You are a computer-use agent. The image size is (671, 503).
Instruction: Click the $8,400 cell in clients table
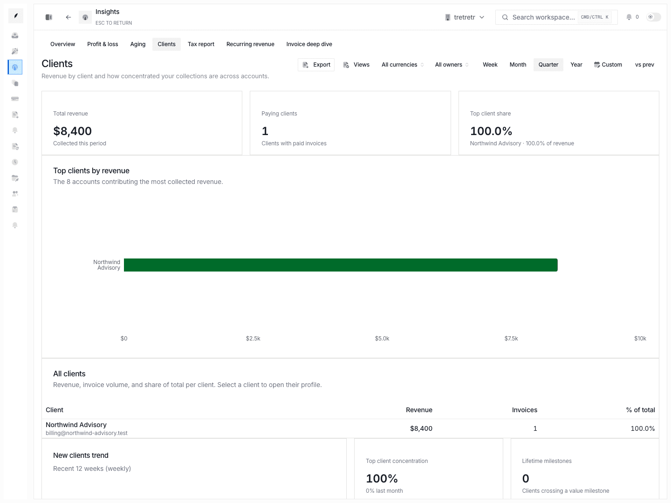421,428
